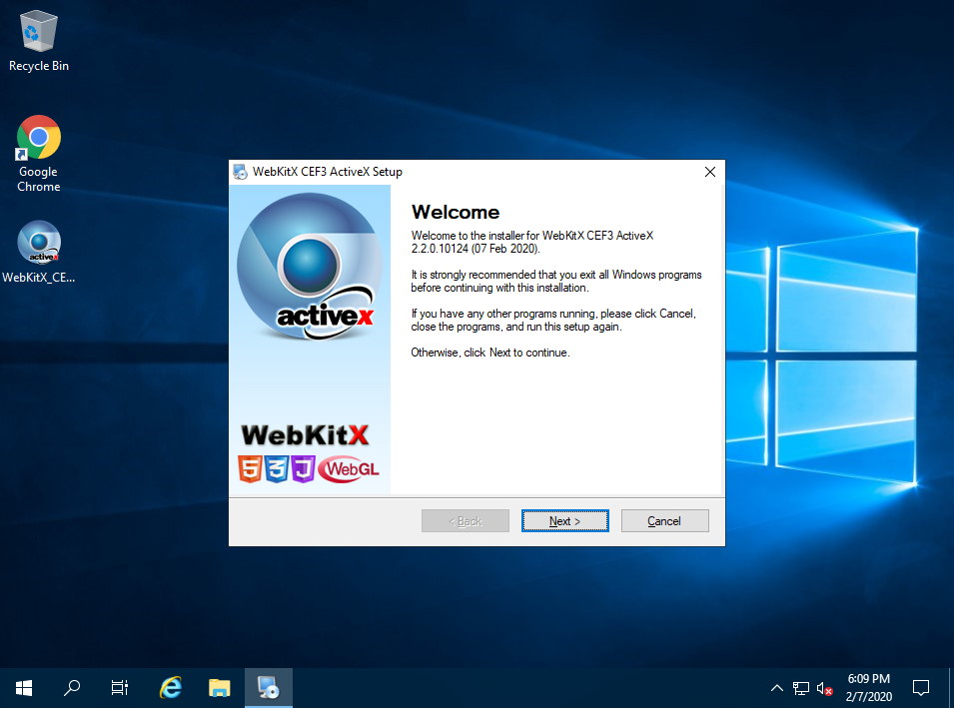Click the 'WebKitX CEF3 ActiveX Setup' window title
954x708 pixels.
[x=328, y=172]
